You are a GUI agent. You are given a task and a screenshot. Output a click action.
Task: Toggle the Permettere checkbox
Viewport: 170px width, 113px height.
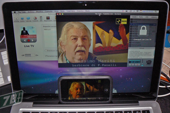[45, 56]
